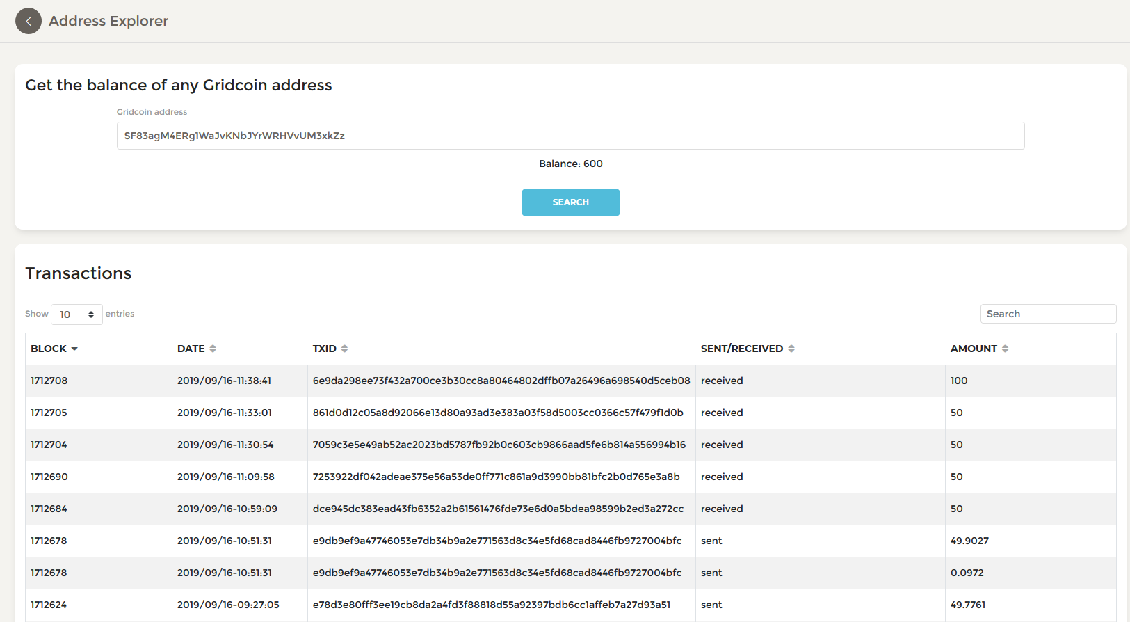Click date 2019/09/16-11:30:54
The width and height of the screenshot is (1130, 622).
tap(225, 445)
